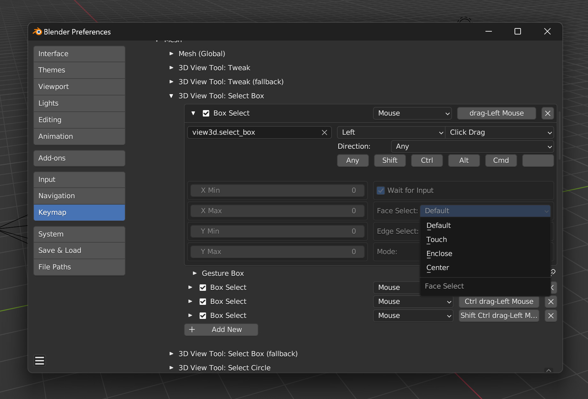Toggle the first Box Select checkbox

(x=206, y=113)
